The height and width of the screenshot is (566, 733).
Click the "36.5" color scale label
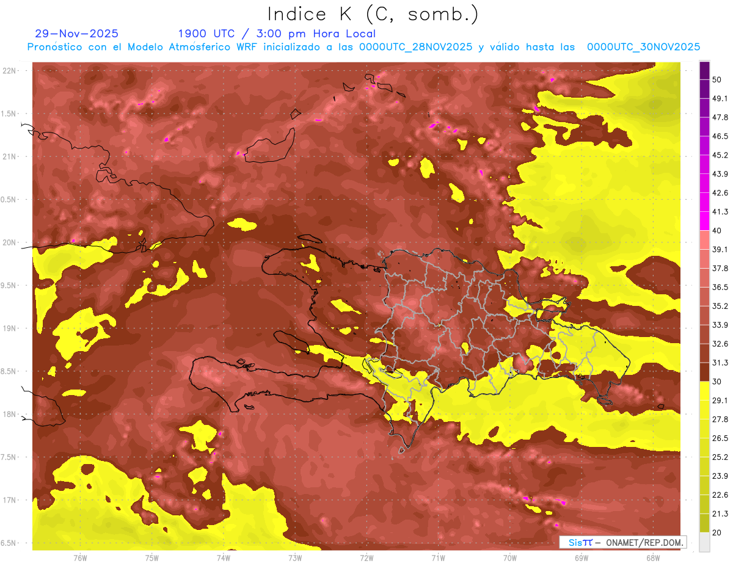(720, 287)
